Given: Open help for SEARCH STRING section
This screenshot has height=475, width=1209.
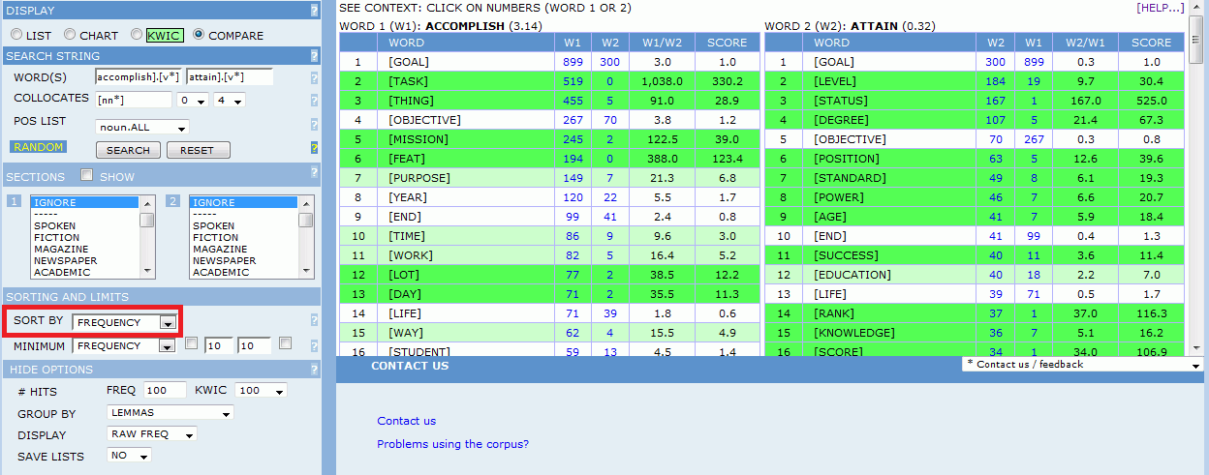Looking at the screenshot, I should [x=314, y=57].
